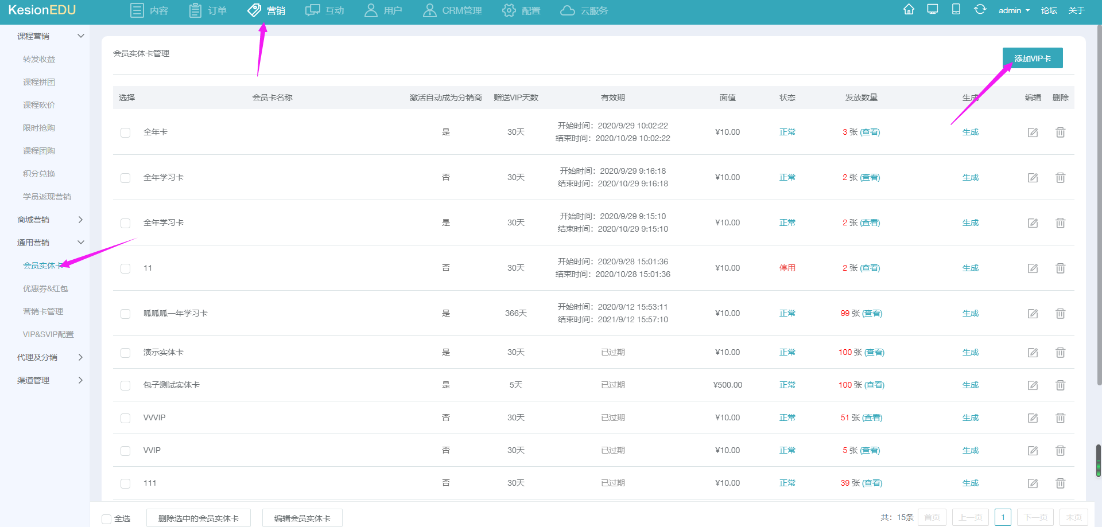Delete the card named 11
Screen dimensions: 1102x527
coord(1060,268)
